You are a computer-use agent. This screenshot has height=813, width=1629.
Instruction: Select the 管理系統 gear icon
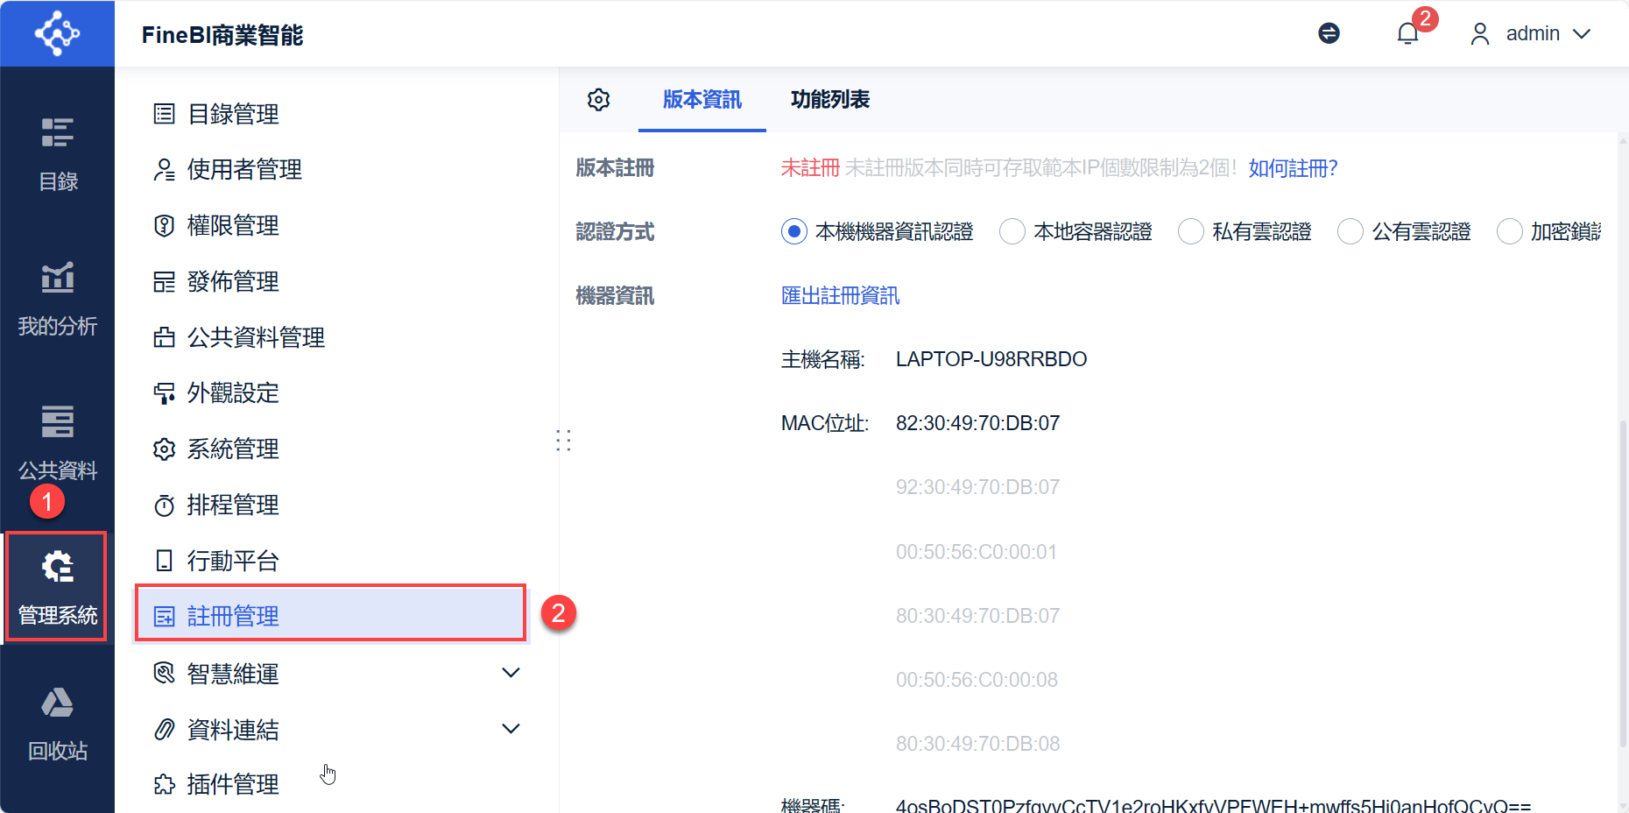[58, 567]
